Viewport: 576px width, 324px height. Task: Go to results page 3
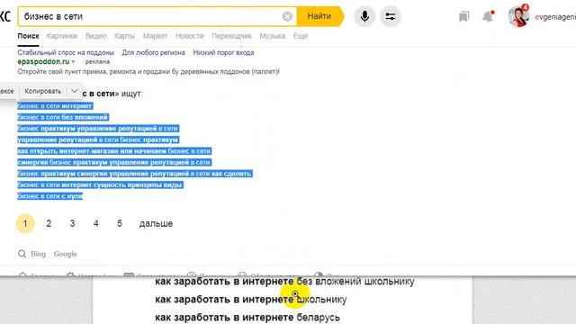[x=72, y=223]
